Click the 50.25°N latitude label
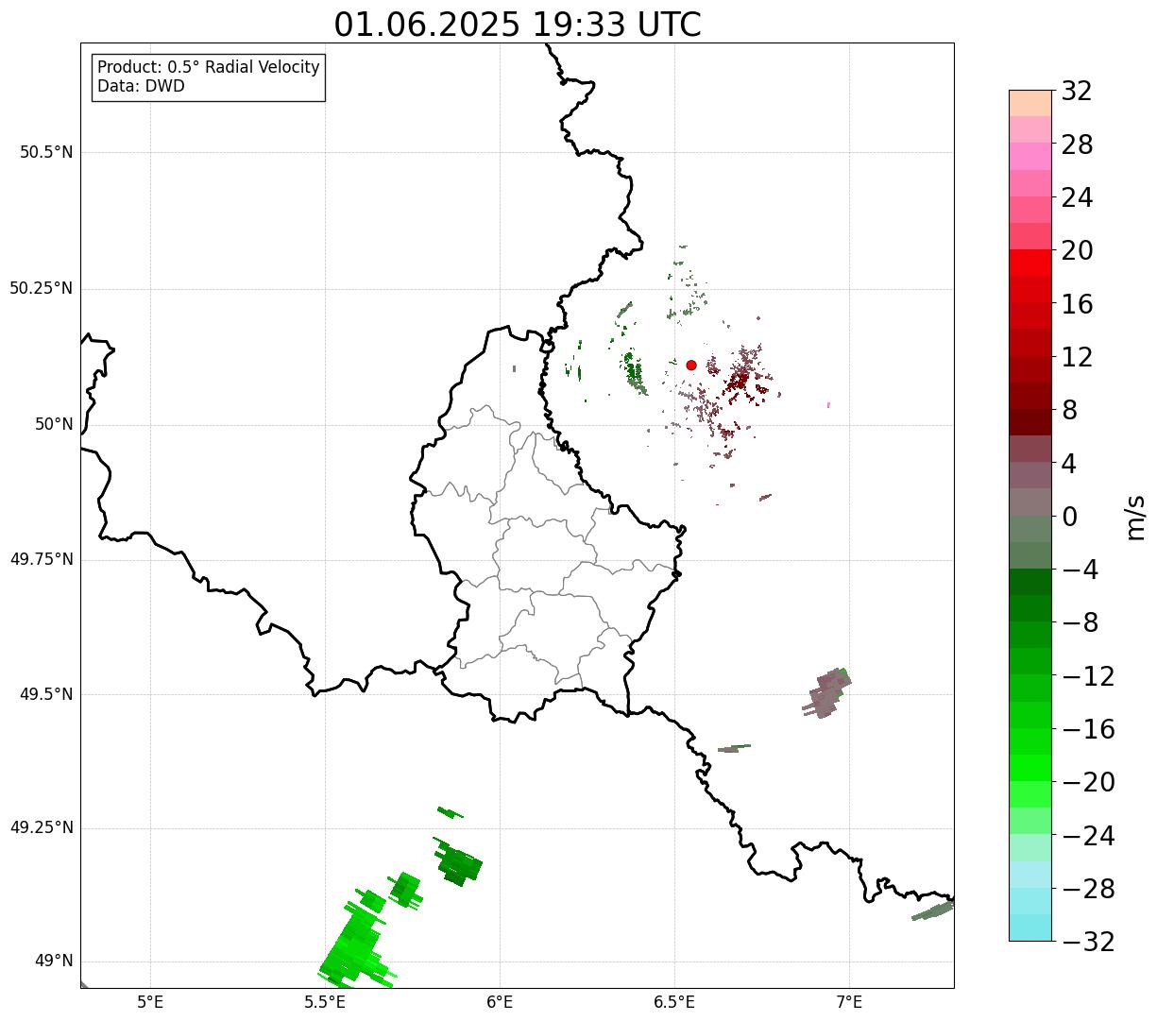 (42, 289)
